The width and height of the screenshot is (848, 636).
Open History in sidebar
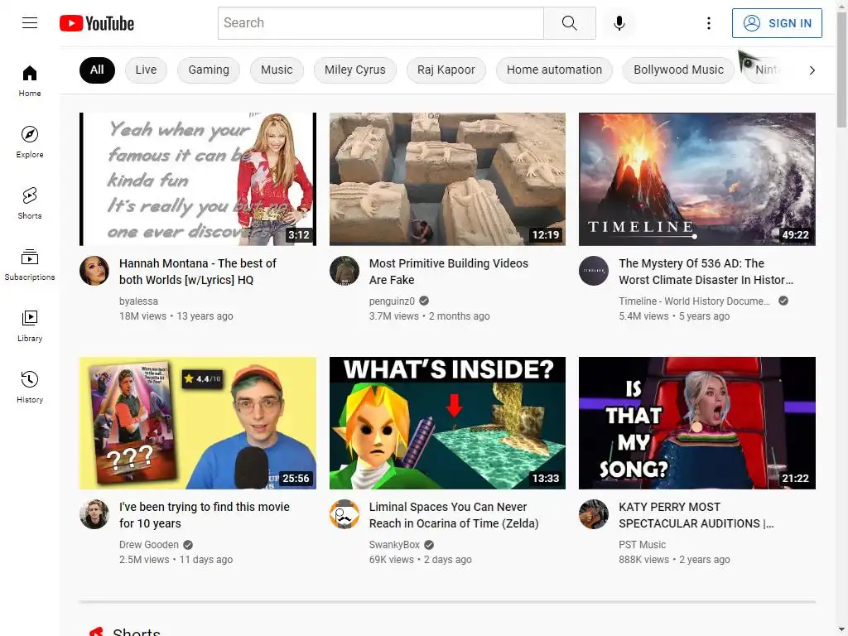pos(30,388)
